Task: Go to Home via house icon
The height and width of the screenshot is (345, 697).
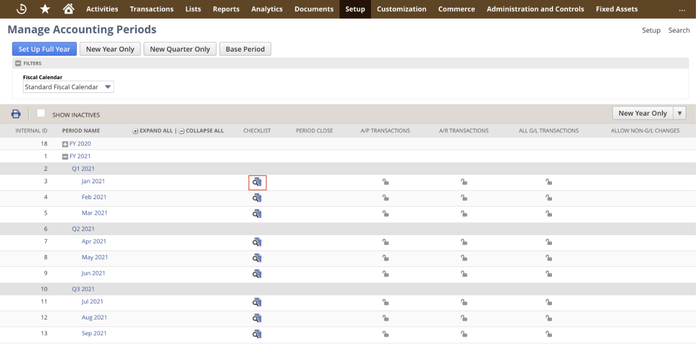Action: tap(68, 9)
